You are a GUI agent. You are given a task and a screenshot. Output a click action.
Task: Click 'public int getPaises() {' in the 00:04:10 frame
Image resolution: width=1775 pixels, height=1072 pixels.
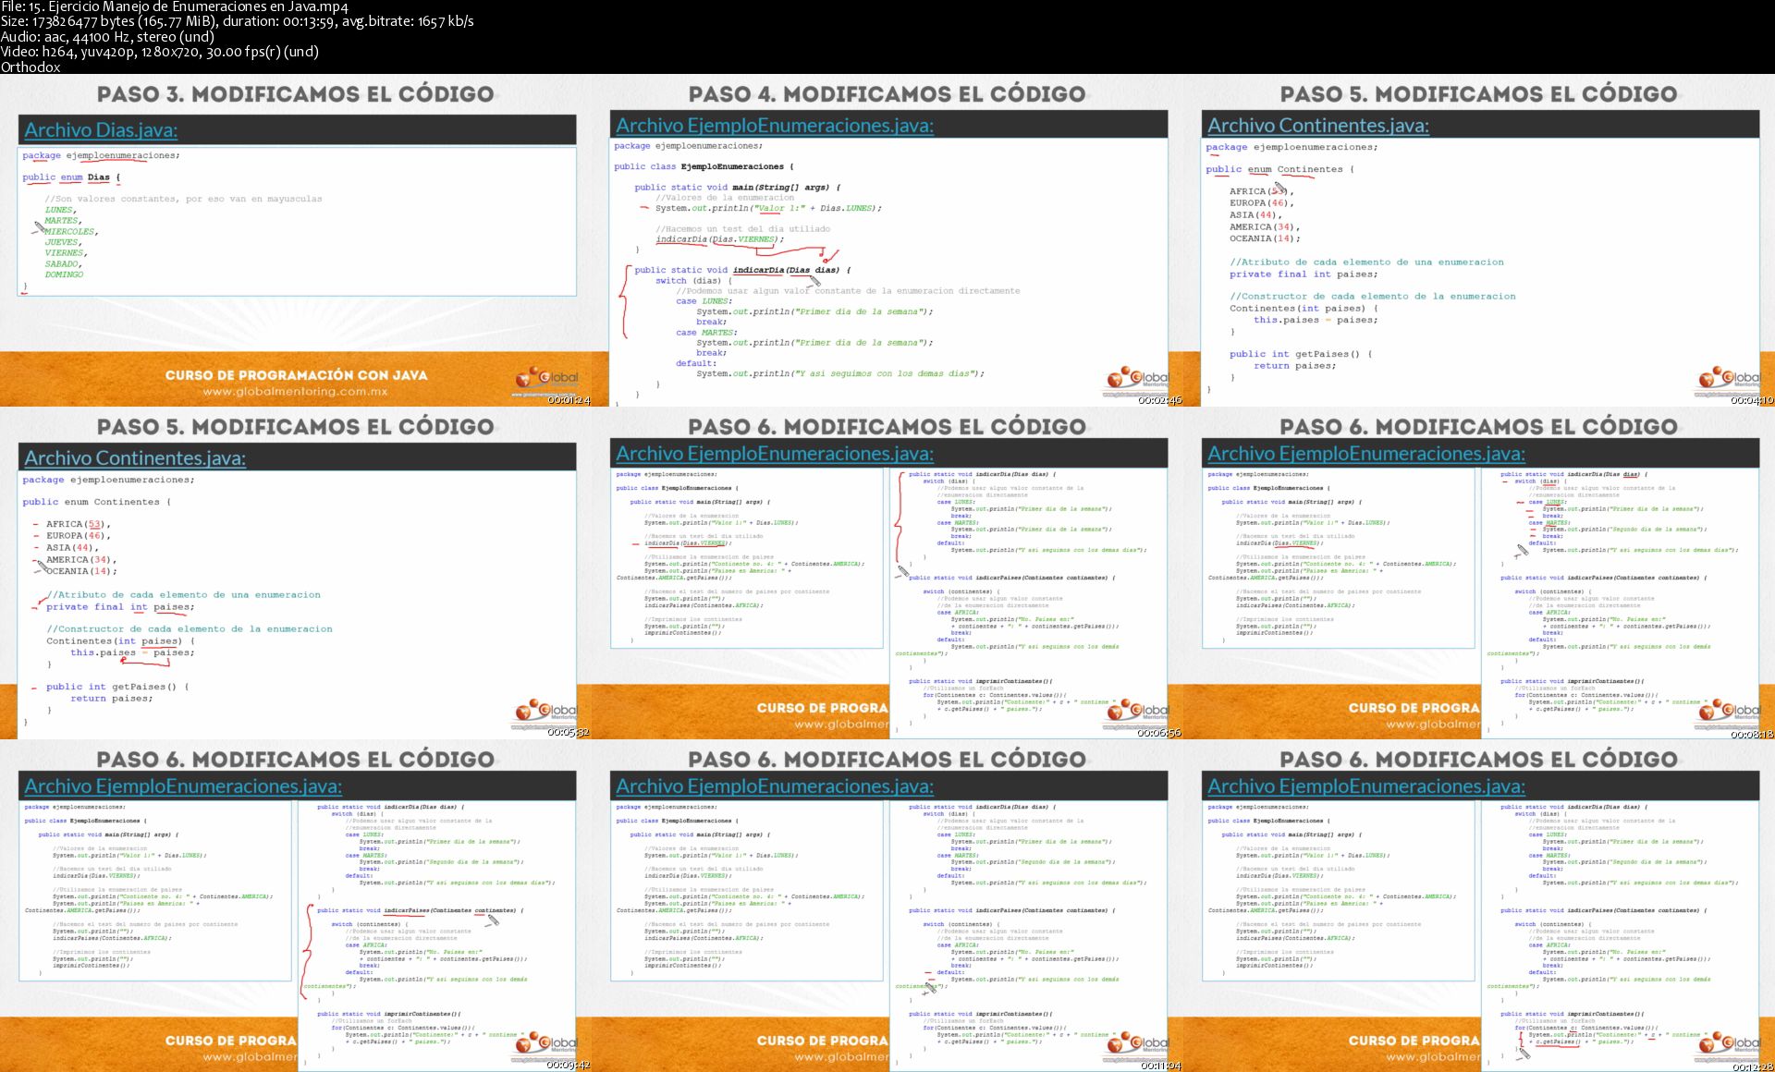(x=1301, y=354)
